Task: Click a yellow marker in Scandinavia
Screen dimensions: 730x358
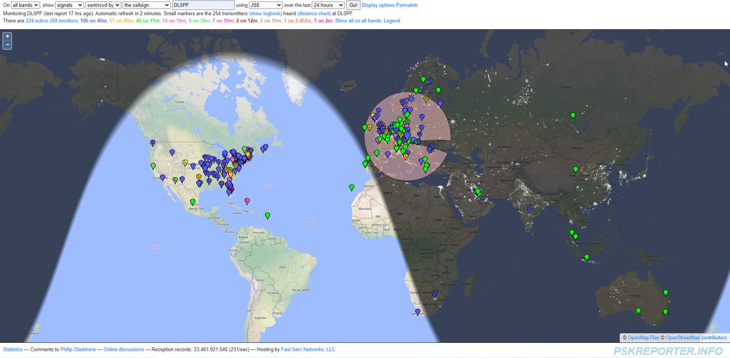Action: [426, 99]
